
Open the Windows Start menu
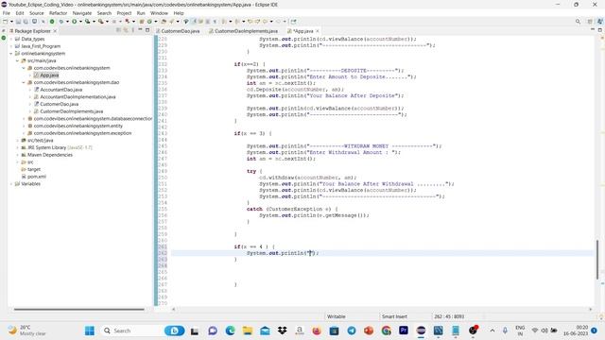pos(90,331)
